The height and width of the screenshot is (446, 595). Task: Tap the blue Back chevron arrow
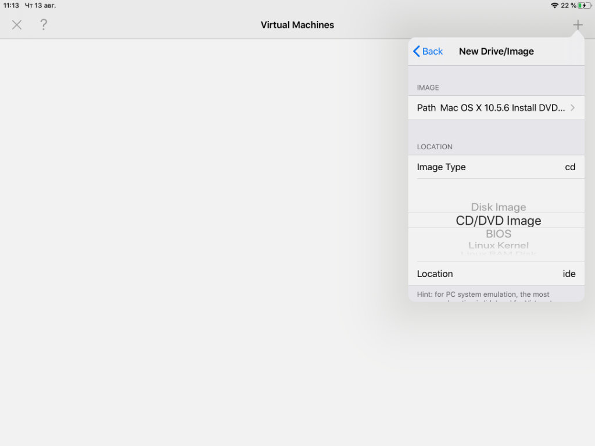coord(417,52)
